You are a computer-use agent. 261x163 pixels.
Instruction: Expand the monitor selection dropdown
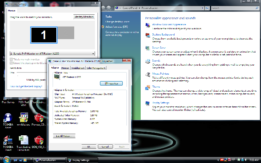pos(93,53)
